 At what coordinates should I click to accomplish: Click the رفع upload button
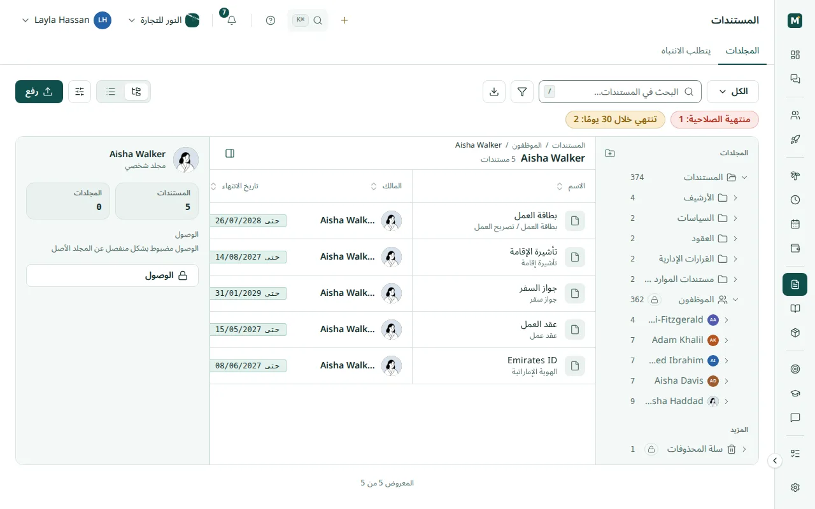click(x=39, y=92)
